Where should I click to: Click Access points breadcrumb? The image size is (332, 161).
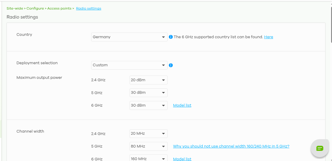[x=59, y=8]
